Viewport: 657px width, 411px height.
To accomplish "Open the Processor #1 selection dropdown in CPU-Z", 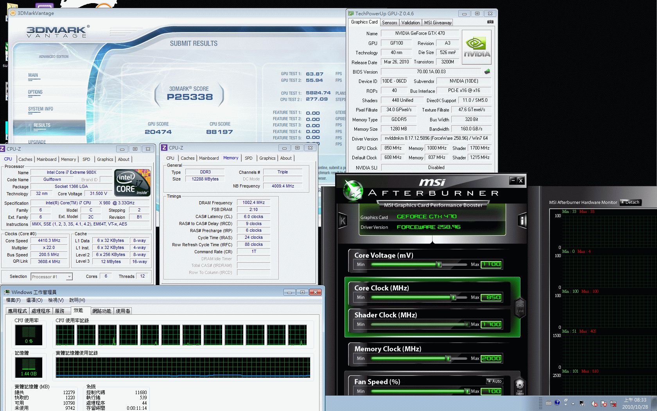I will (x=52, y=277).
